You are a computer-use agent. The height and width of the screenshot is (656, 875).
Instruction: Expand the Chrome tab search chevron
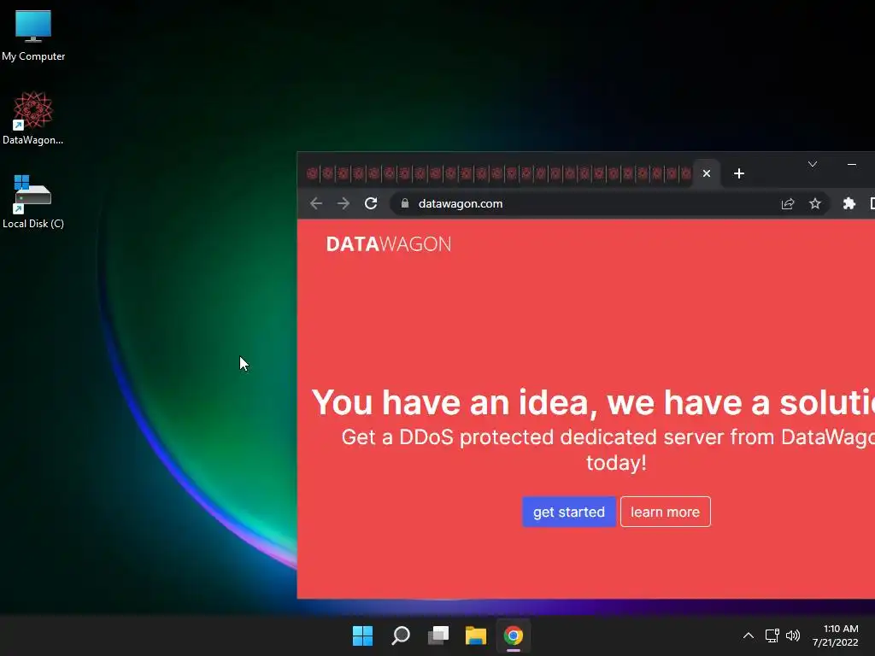(813, 164)
